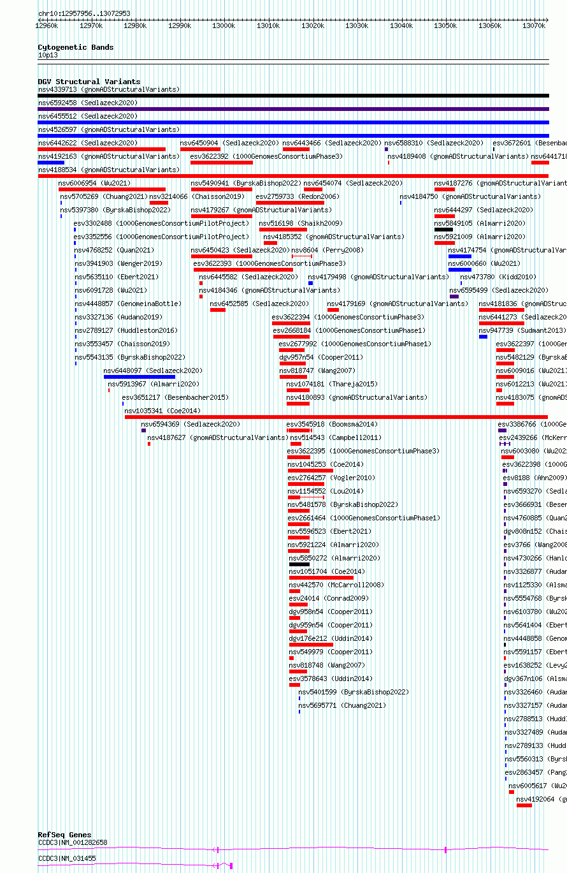This screenshot has width=567, height=873.
Task: Click nsv6594369 (Sedlazeck2020) label
Action: point(190,424)
